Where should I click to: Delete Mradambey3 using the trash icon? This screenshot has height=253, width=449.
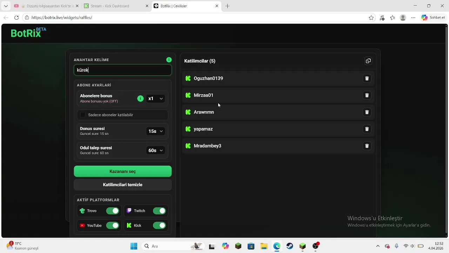coord(367,146)
